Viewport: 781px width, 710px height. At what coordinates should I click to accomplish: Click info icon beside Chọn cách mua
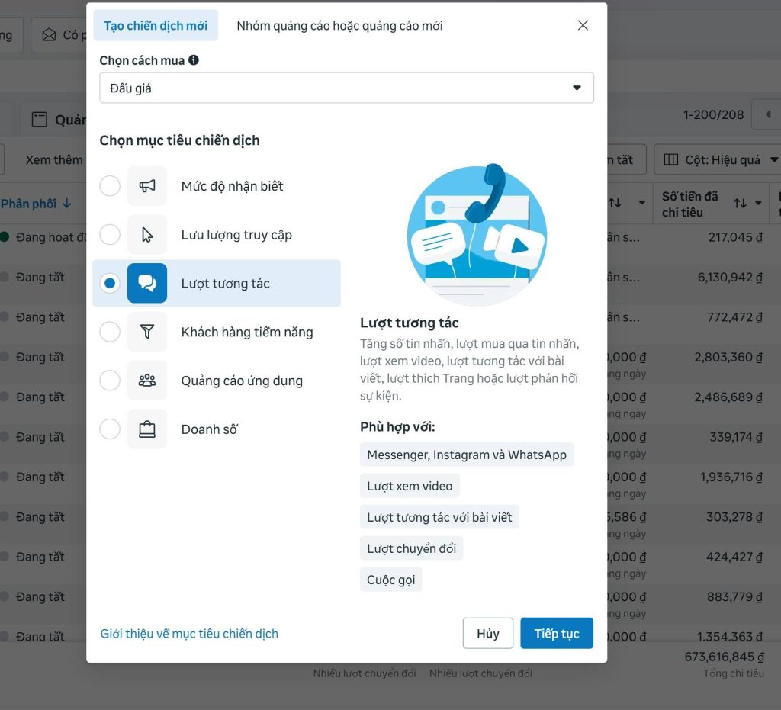194,60
